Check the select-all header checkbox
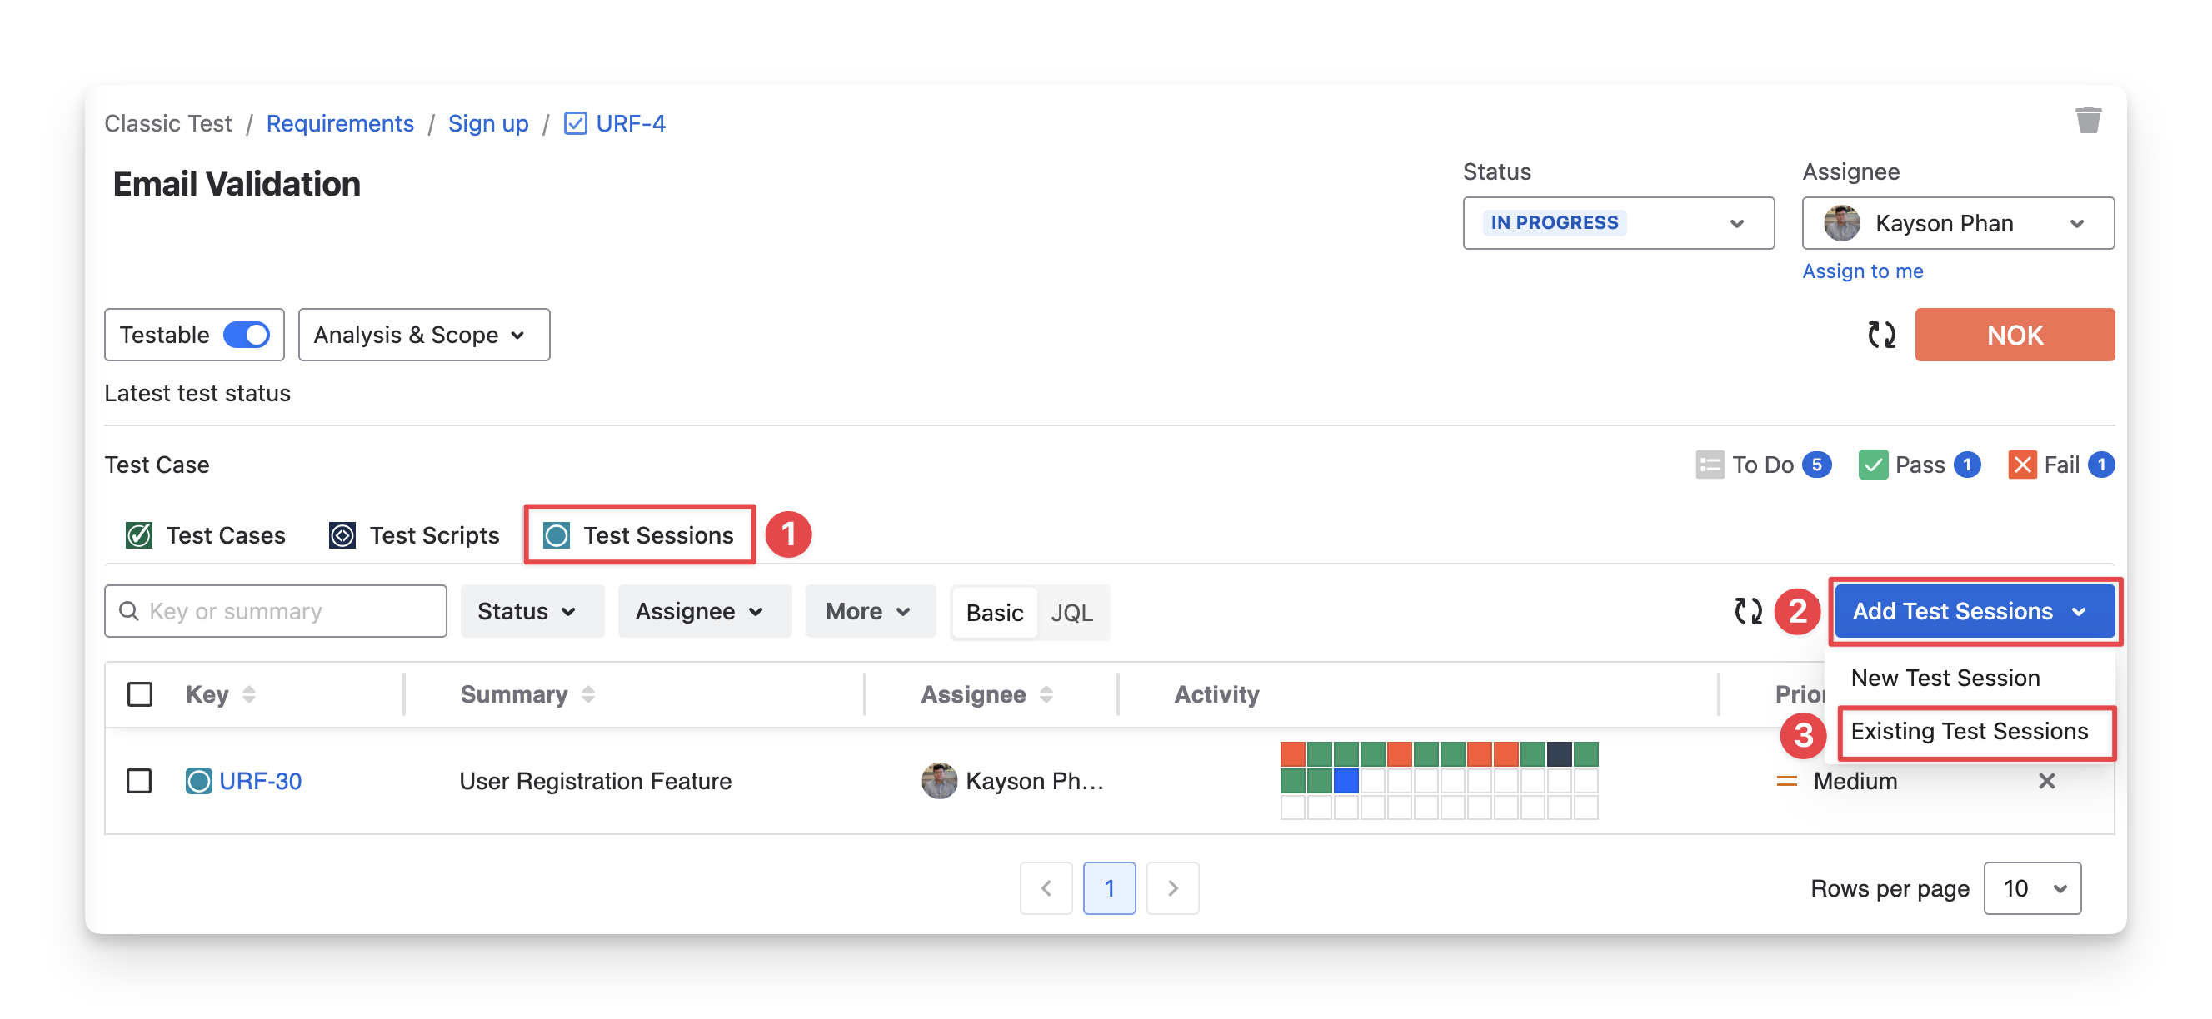This screenshot has width=2212, height=1019. click(x=140, y=694)
